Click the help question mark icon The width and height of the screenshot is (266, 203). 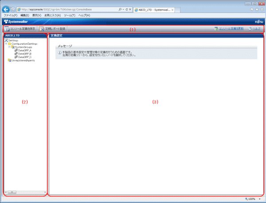pyautogui.click(x=250, y=29)
